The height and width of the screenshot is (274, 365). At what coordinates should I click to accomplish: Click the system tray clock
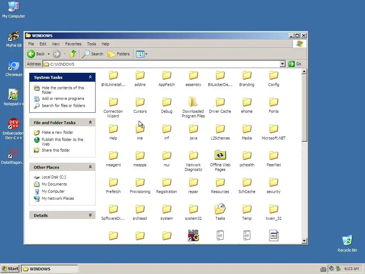[x=351, y=269]
